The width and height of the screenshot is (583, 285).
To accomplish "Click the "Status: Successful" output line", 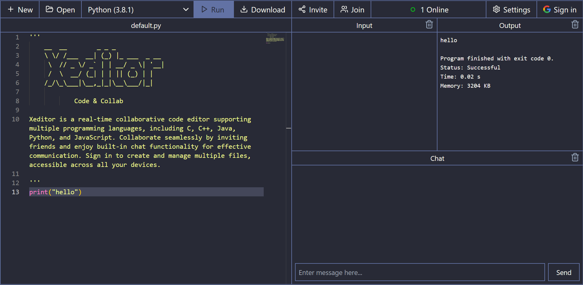I will pos(470,67).
